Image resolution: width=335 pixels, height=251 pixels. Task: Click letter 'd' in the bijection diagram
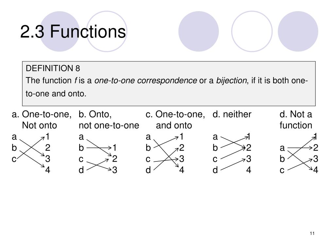click(x=148, y=170)
